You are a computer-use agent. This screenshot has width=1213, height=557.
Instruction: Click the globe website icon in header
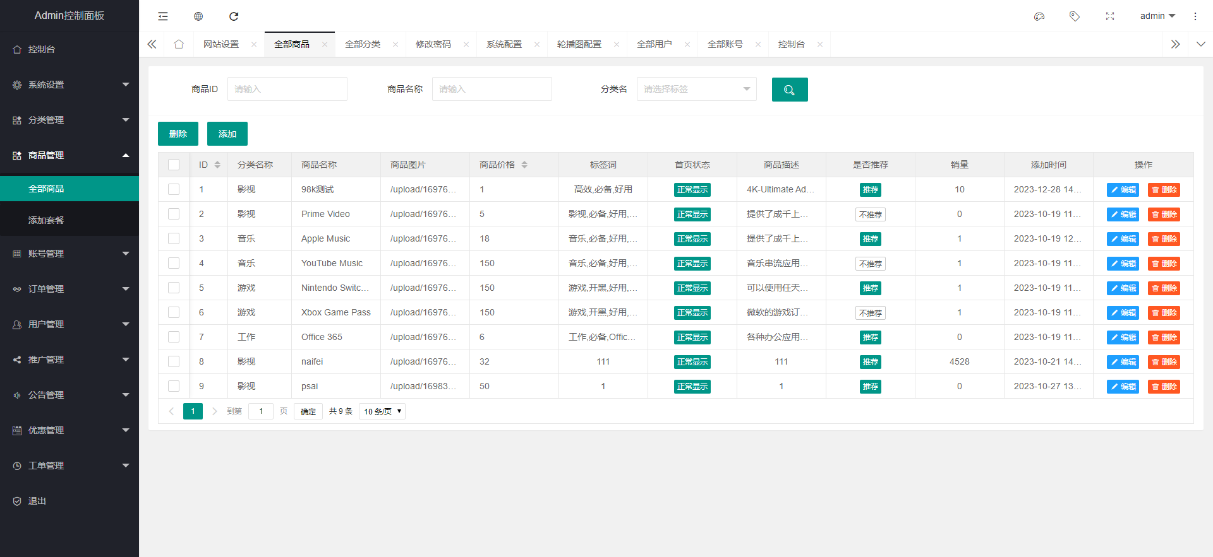coord(198,16)
